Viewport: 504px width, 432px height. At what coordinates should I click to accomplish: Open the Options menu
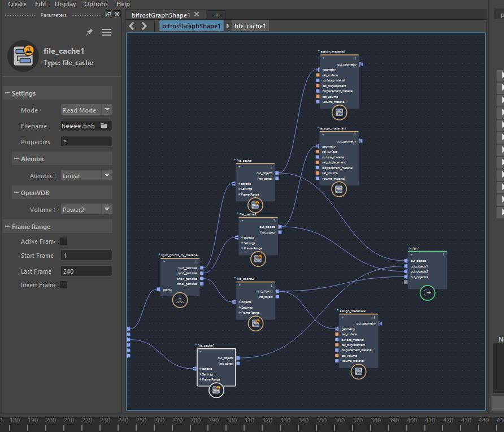coord(96,4)
